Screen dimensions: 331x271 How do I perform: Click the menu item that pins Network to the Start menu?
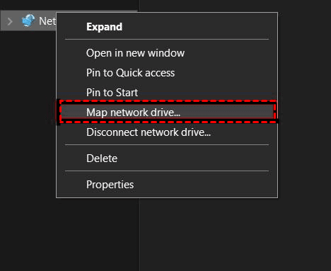click(x=112, y=93)
